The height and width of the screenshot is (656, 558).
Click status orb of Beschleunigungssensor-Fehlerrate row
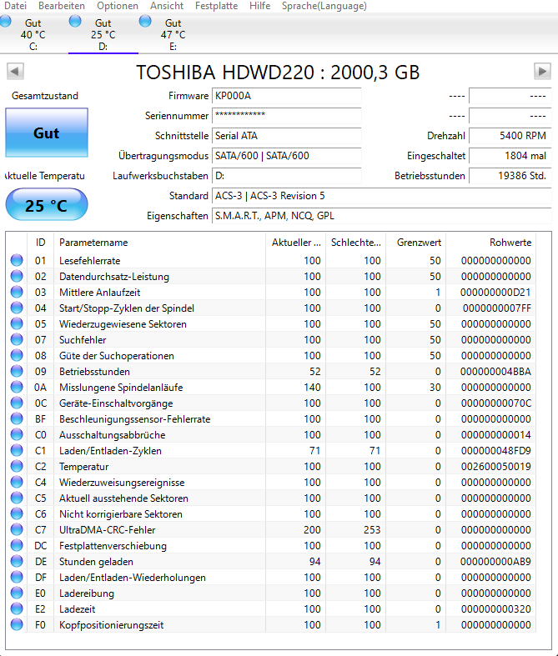(17, 418)
